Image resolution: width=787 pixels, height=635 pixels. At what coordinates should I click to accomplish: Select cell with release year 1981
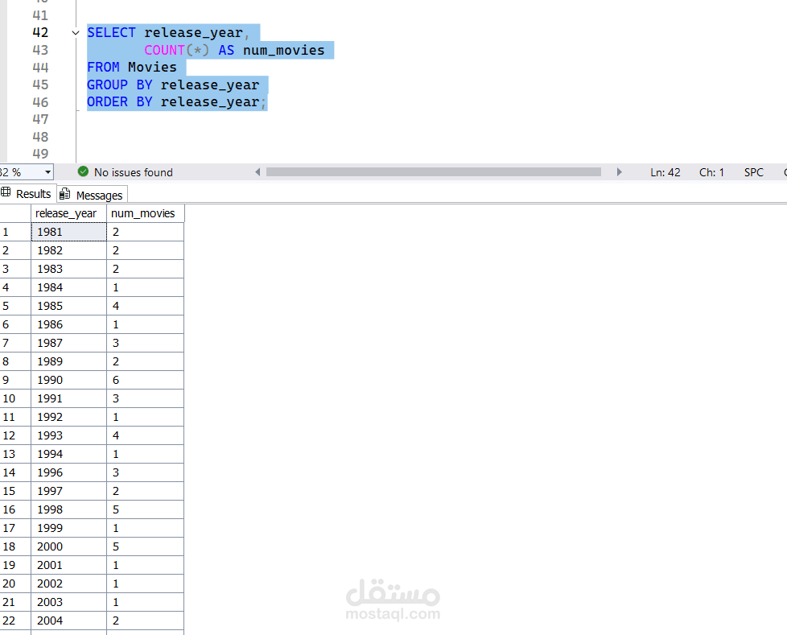tap(68, 232)
